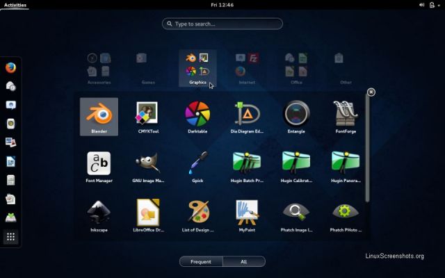Screen dimensions: 445x278
Task: Open CMYKTool from the Graphics folder
Action: point(148,117)
